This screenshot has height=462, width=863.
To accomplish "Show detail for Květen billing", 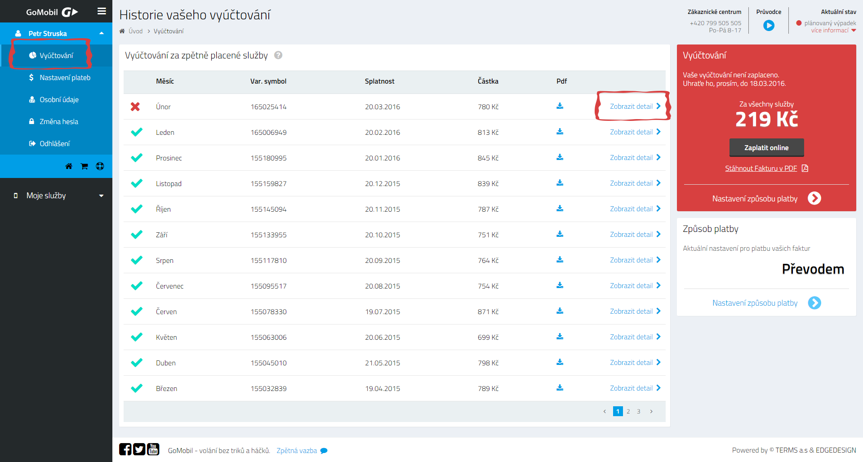I will point(635,337).
